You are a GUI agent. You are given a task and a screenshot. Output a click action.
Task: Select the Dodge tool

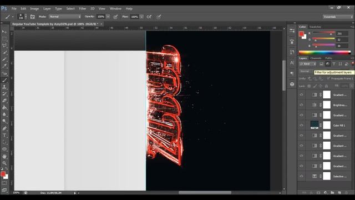pyautogui.click(x=4, y=121)
